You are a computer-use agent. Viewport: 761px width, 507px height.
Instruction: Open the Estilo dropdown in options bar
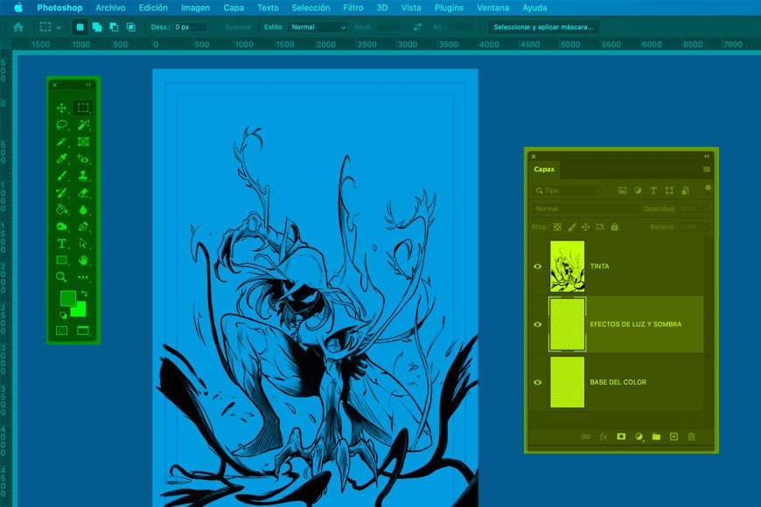pyautogui.click(x=318, y=27)
